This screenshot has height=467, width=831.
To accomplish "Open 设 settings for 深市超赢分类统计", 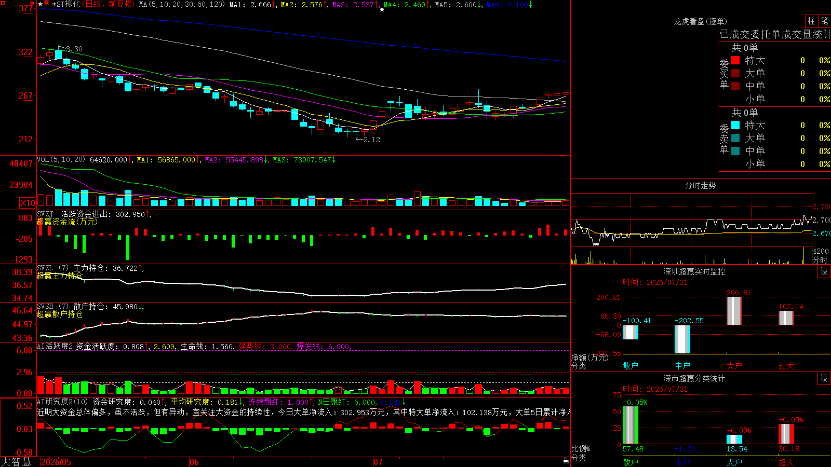I will point(824,378).
